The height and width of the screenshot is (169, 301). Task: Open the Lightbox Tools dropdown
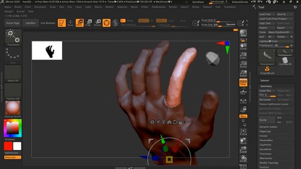coord(276,41)
